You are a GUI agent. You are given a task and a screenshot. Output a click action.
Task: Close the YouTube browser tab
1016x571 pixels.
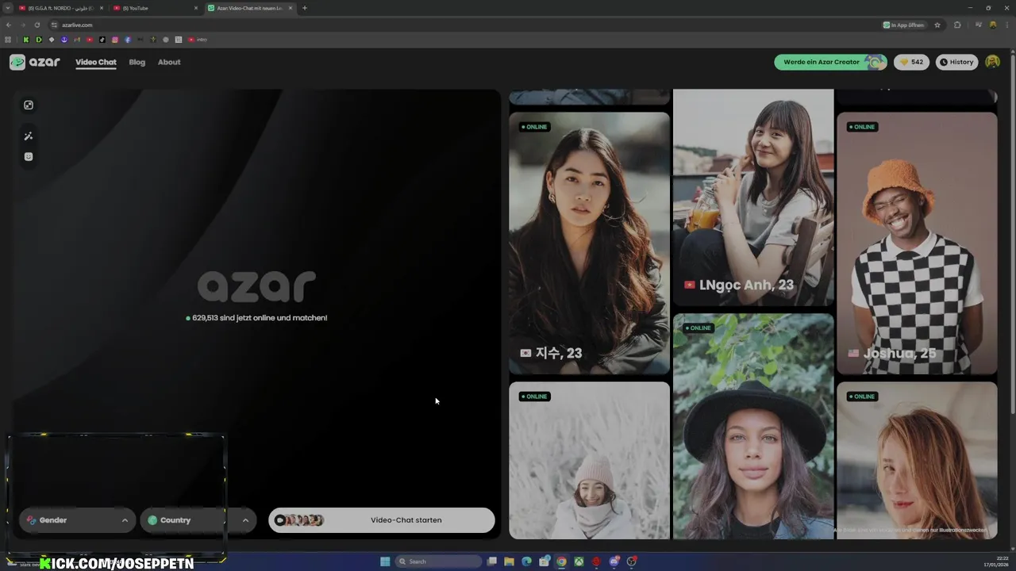pos(196,8)
